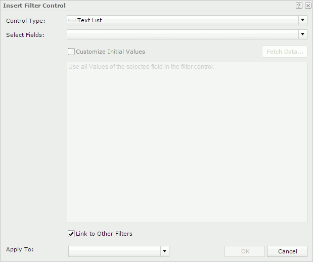313x262 pixels.
Task: Open the dialog help icon
Action: (299, 6)
